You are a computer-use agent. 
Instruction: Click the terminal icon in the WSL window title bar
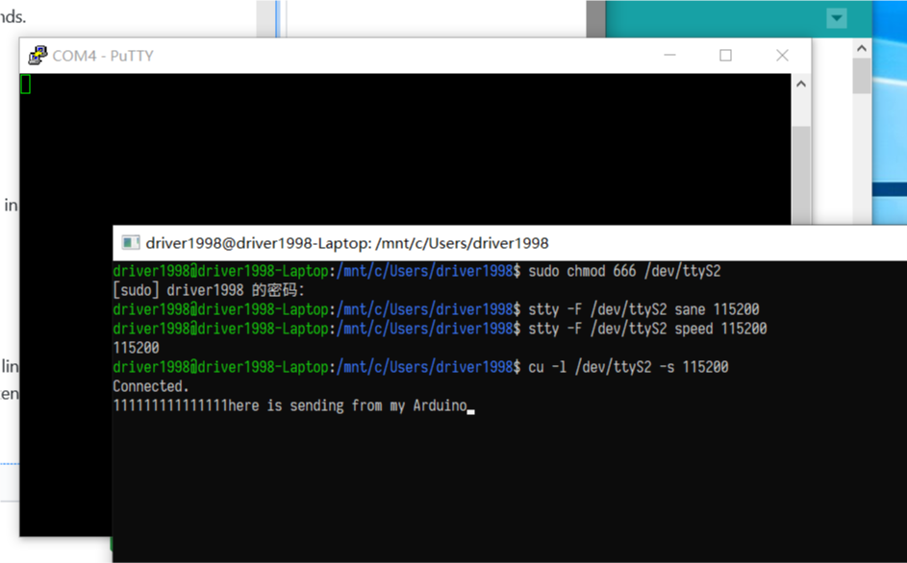pyautogui.click(x=131, y=243)
